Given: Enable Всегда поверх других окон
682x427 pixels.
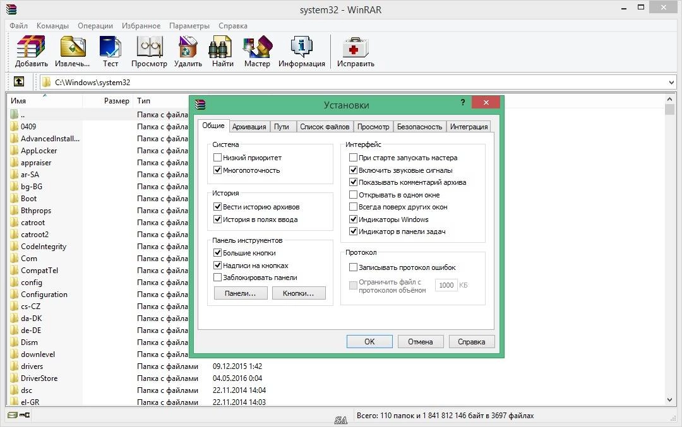Looking at the screenshot, I should coord(354,207).
